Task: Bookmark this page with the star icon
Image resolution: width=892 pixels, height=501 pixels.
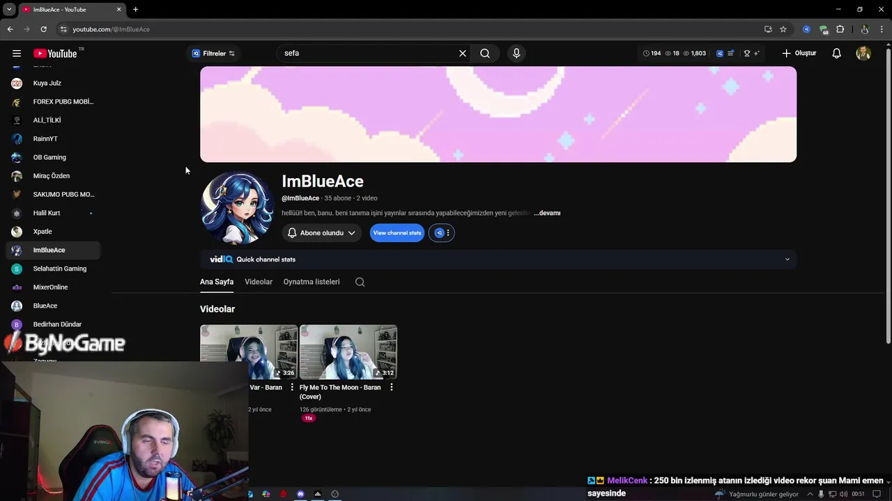Action: [x=783, y=29]
